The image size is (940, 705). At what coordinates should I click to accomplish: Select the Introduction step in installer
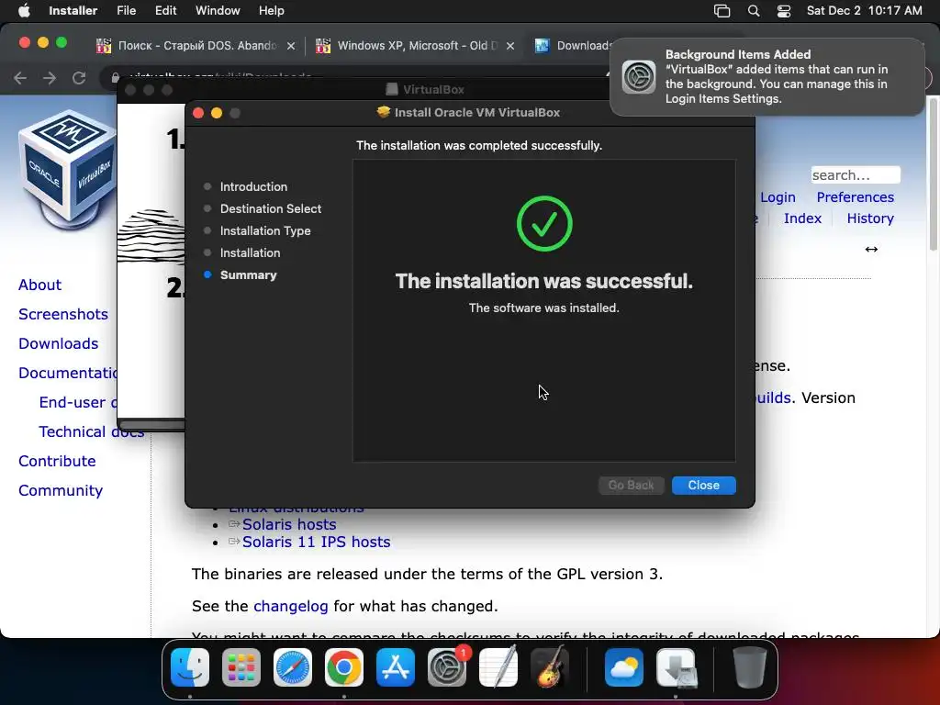tap(253, 186)
